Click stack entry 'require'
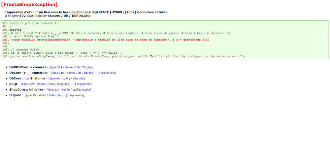The width and height of the screenshot is (330, 153). pyautogui.click(x=15, y=95)
